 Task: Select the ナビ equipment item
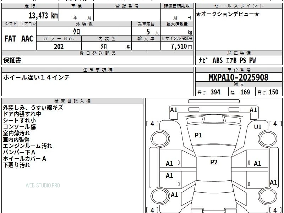point(203,60)
